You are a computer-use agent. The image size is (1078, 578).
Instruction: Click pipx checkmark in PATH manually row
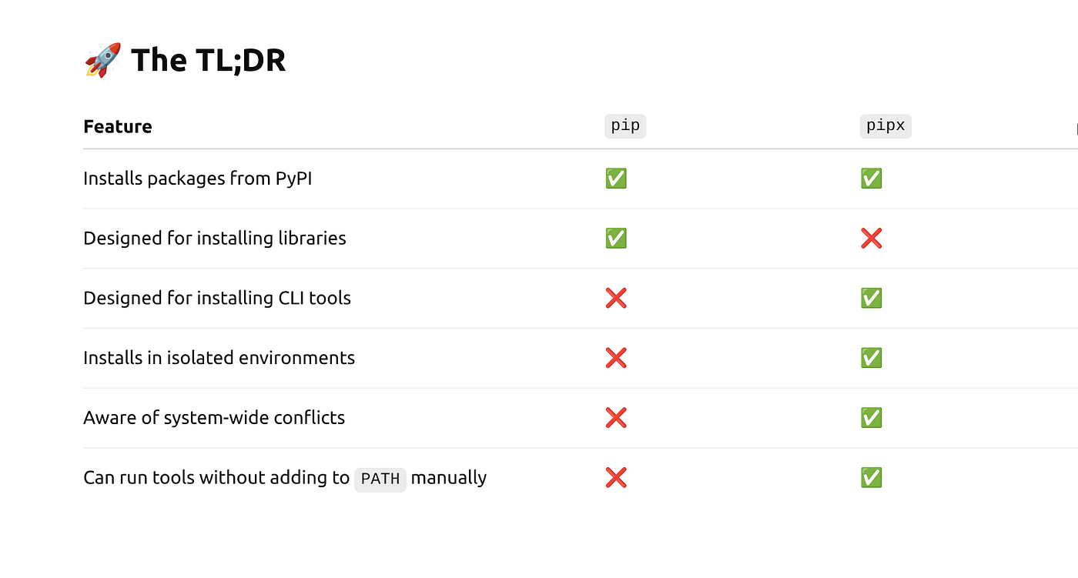871,478
